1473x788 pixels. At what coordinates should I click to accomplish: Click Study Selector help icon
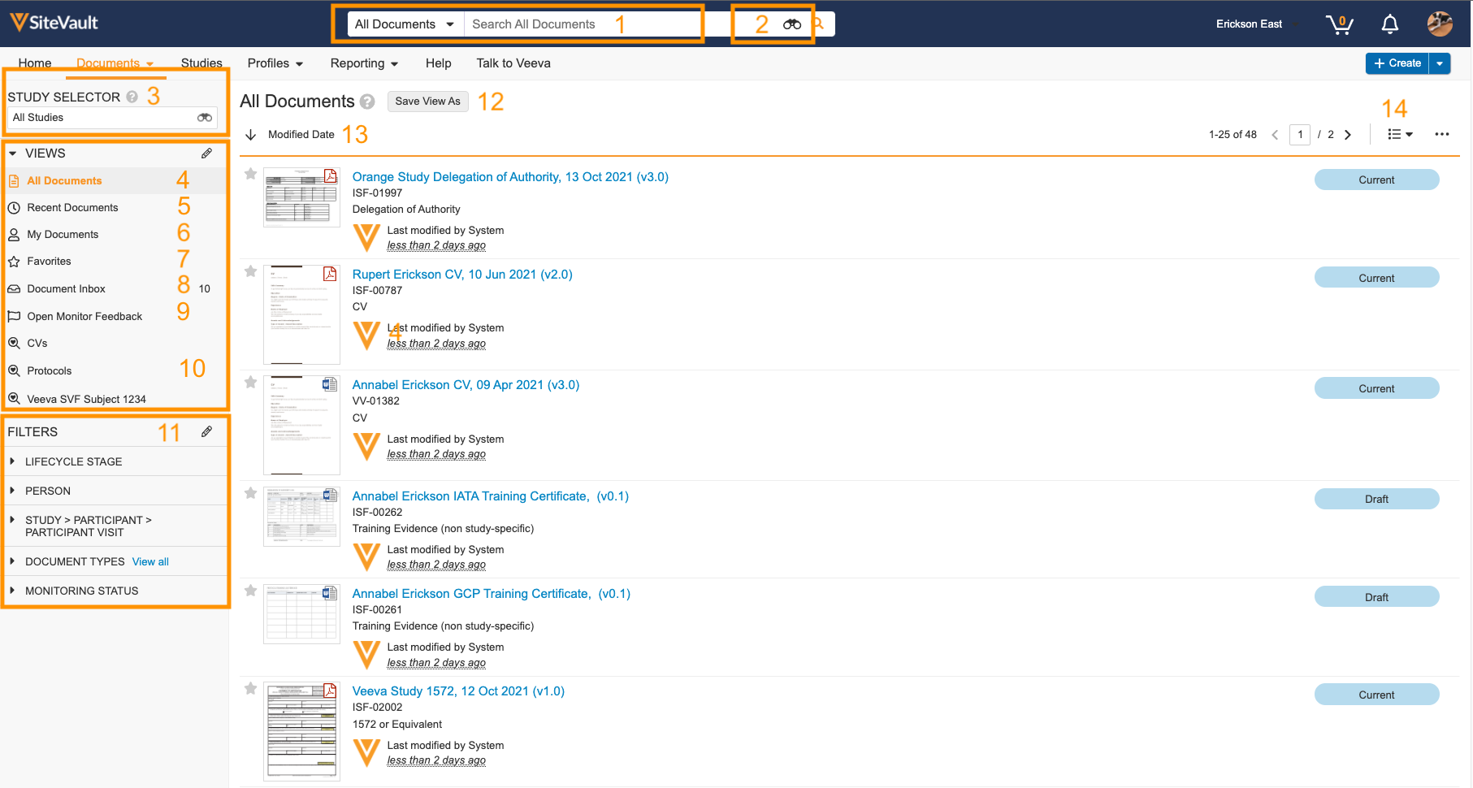click(x=132, y=97)
